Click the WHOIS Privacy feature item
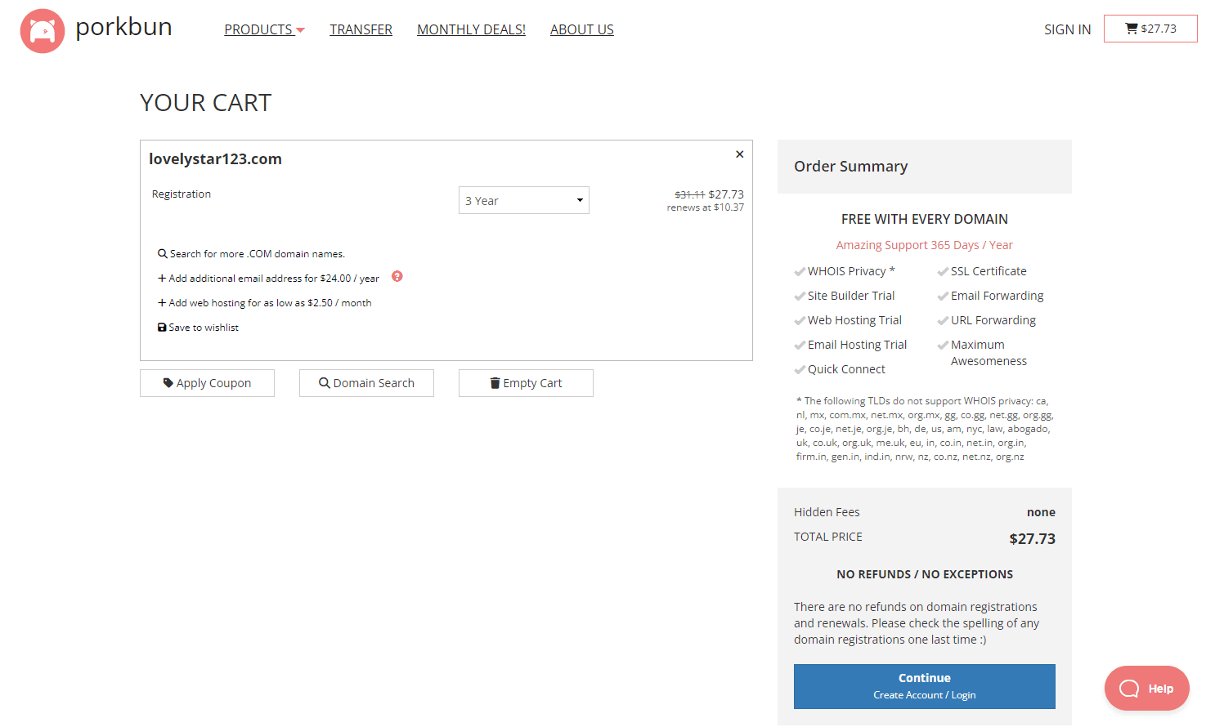1206x727 pixels. (845, 271)
